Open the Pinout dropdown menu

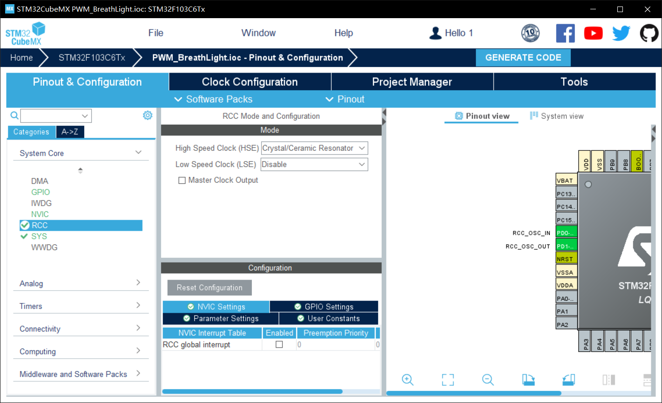(x=345, y=99)
